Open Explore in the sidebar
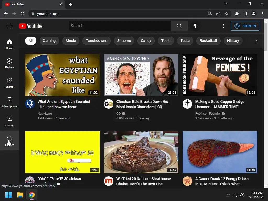This screenshot has width=268, height=201. coord(9,63)
